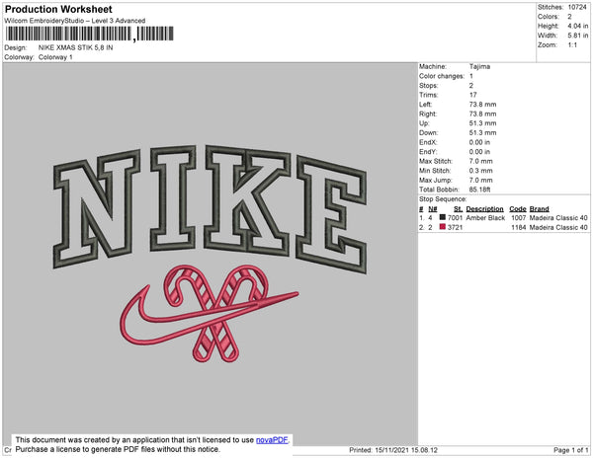Select the Max Stitch value '7.0 mm'
The width and height of the screenshot is (593, 458).
481,161
